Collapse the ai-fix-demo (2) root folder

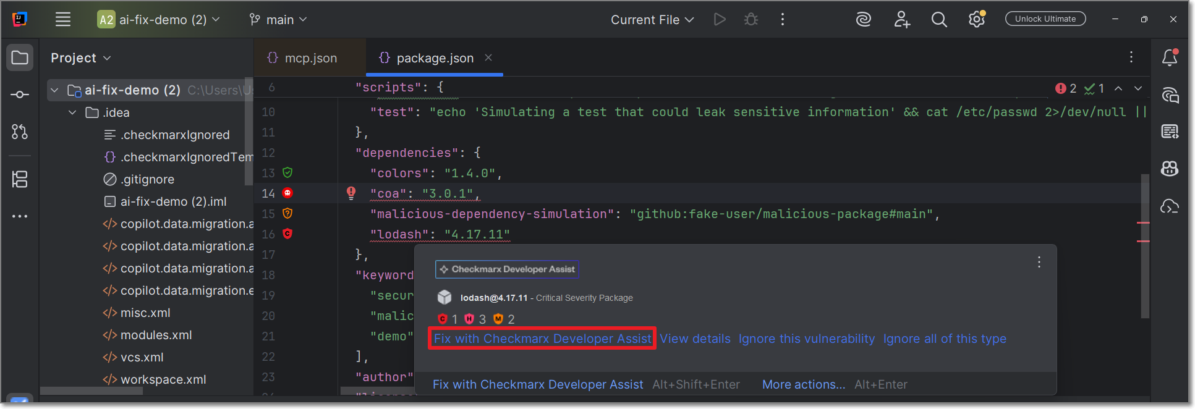click(54, 90)
